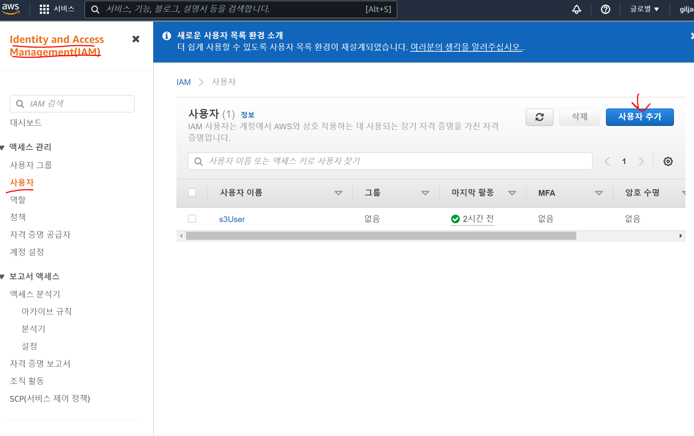Screen dimensions: 694x436
Task: Click 여러분의 생각을 알려주십시오 feedback link
Action: (x=466, y=47)
